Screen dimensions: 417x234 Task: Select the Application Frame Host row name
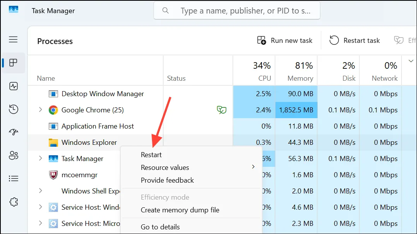tap(97, 126)
